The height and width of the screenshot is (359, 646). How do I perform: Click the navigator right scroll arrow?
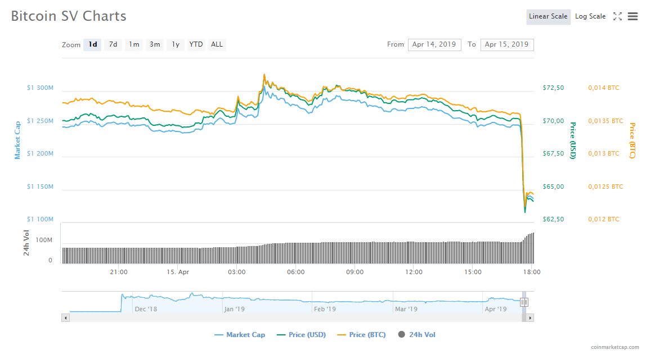coord(530,317)
